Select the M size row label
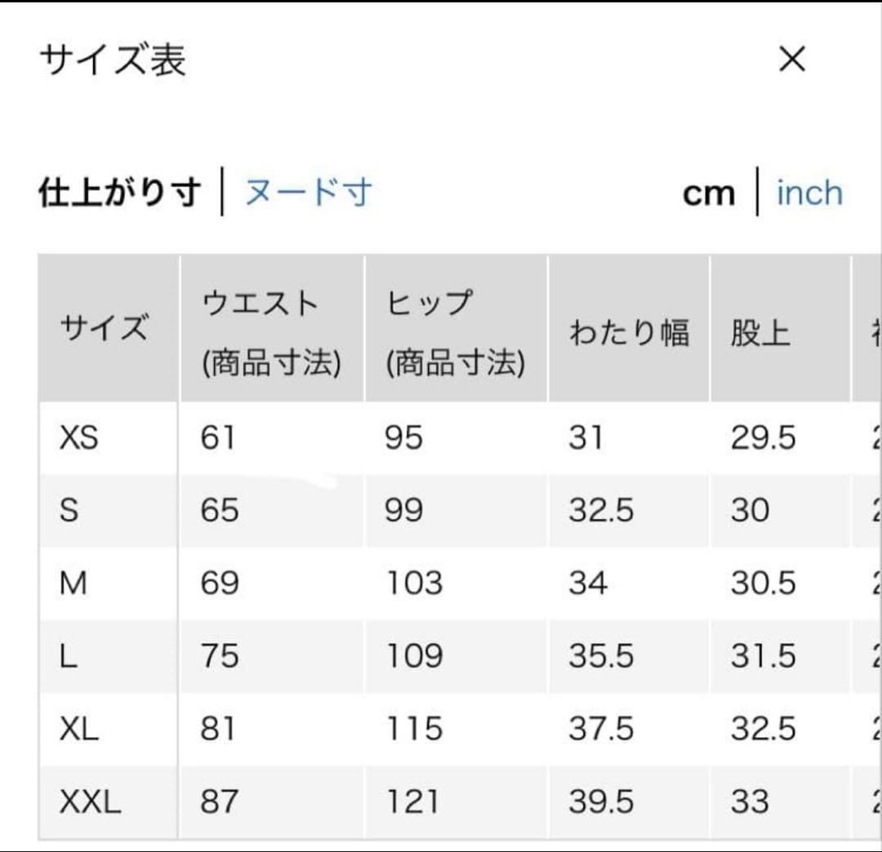The width and height of the screenshot is (882, 852). pyautogui.click(x=73, y=583)
